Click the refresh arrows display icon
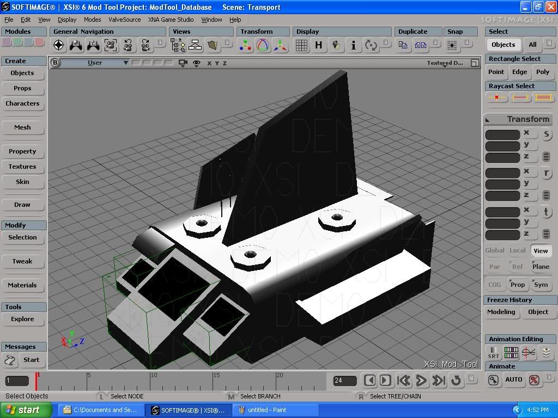Viewport: 558px width, 418px height. [x=371, y=45]
